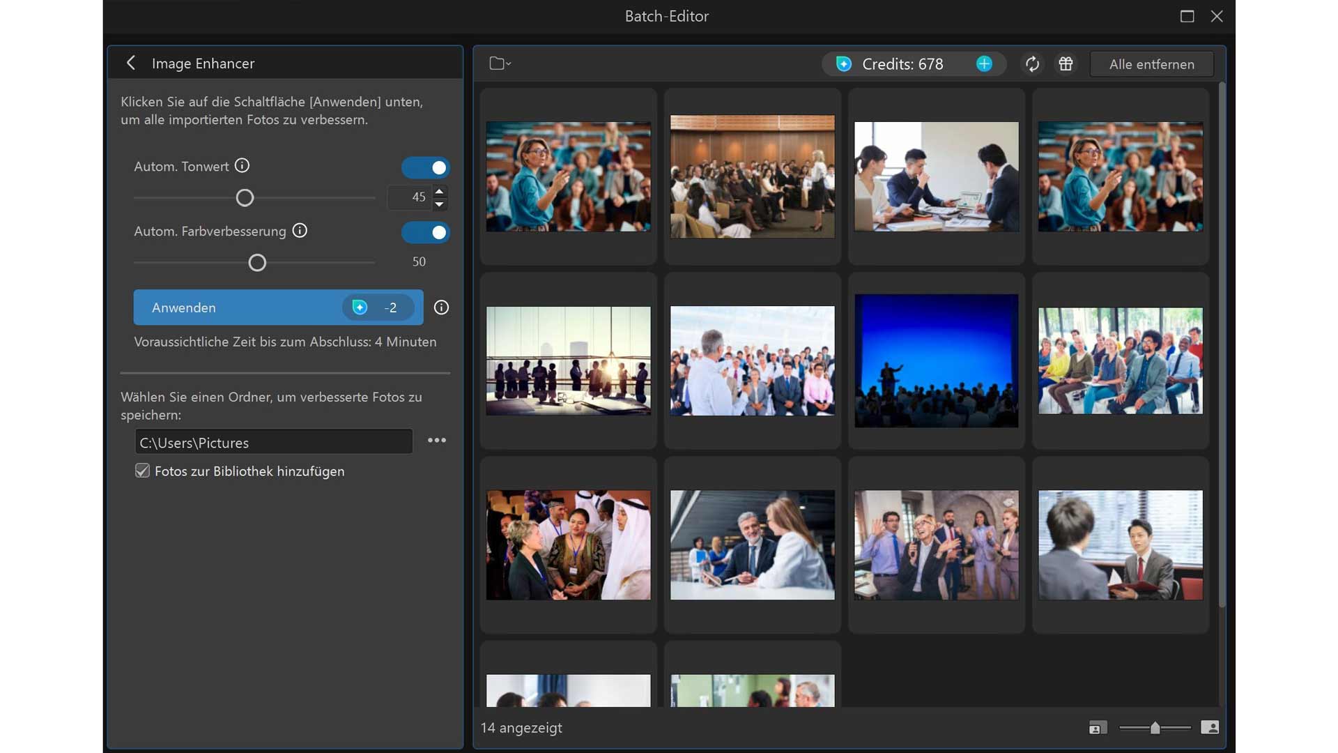Click the thumbnail size slider handle
Image resolution: width=1338 pixels, height=753 pixels.
1155,727
